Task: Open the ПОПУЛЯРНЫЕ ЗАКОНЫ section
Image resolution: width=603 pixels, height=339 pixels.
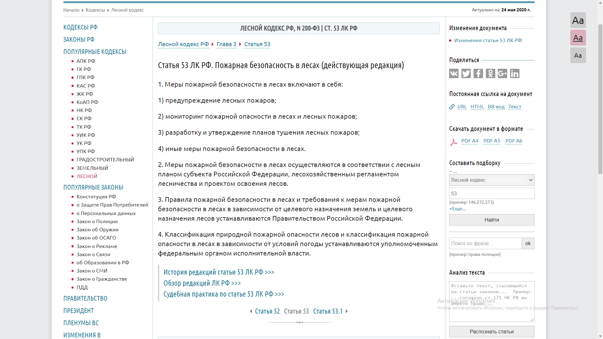Action: (x=93, y=187)
